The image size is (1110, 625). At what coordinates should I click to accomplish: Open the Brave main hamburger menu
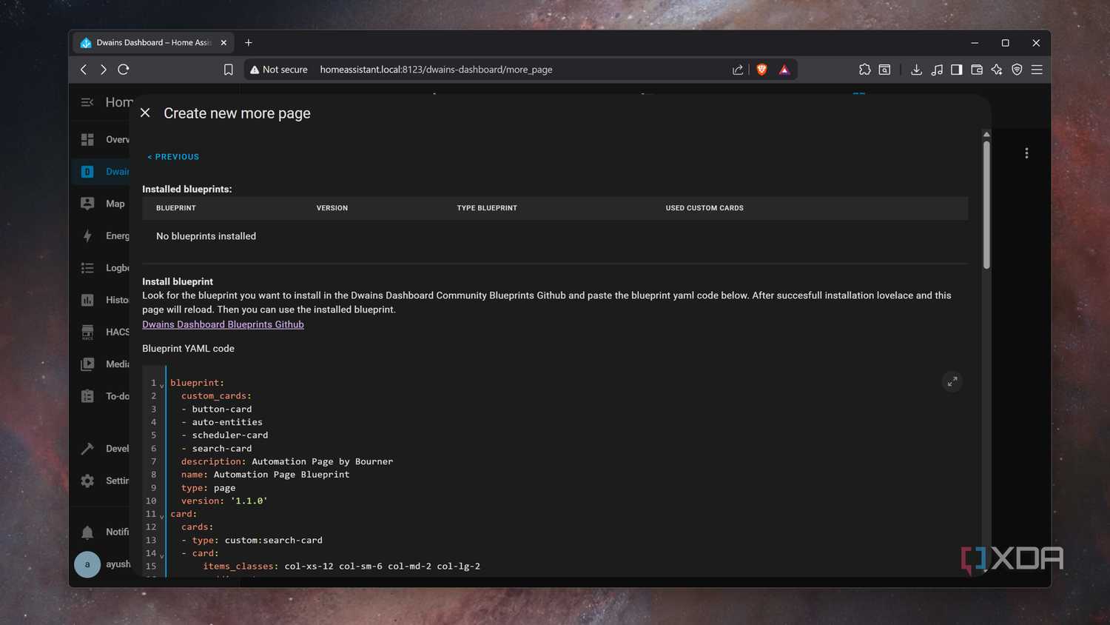1037,70
